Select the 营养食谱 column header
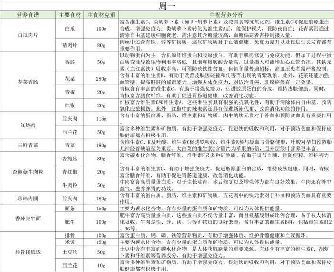The height and width of the screenshot is (272, 334). click(27, 14)
